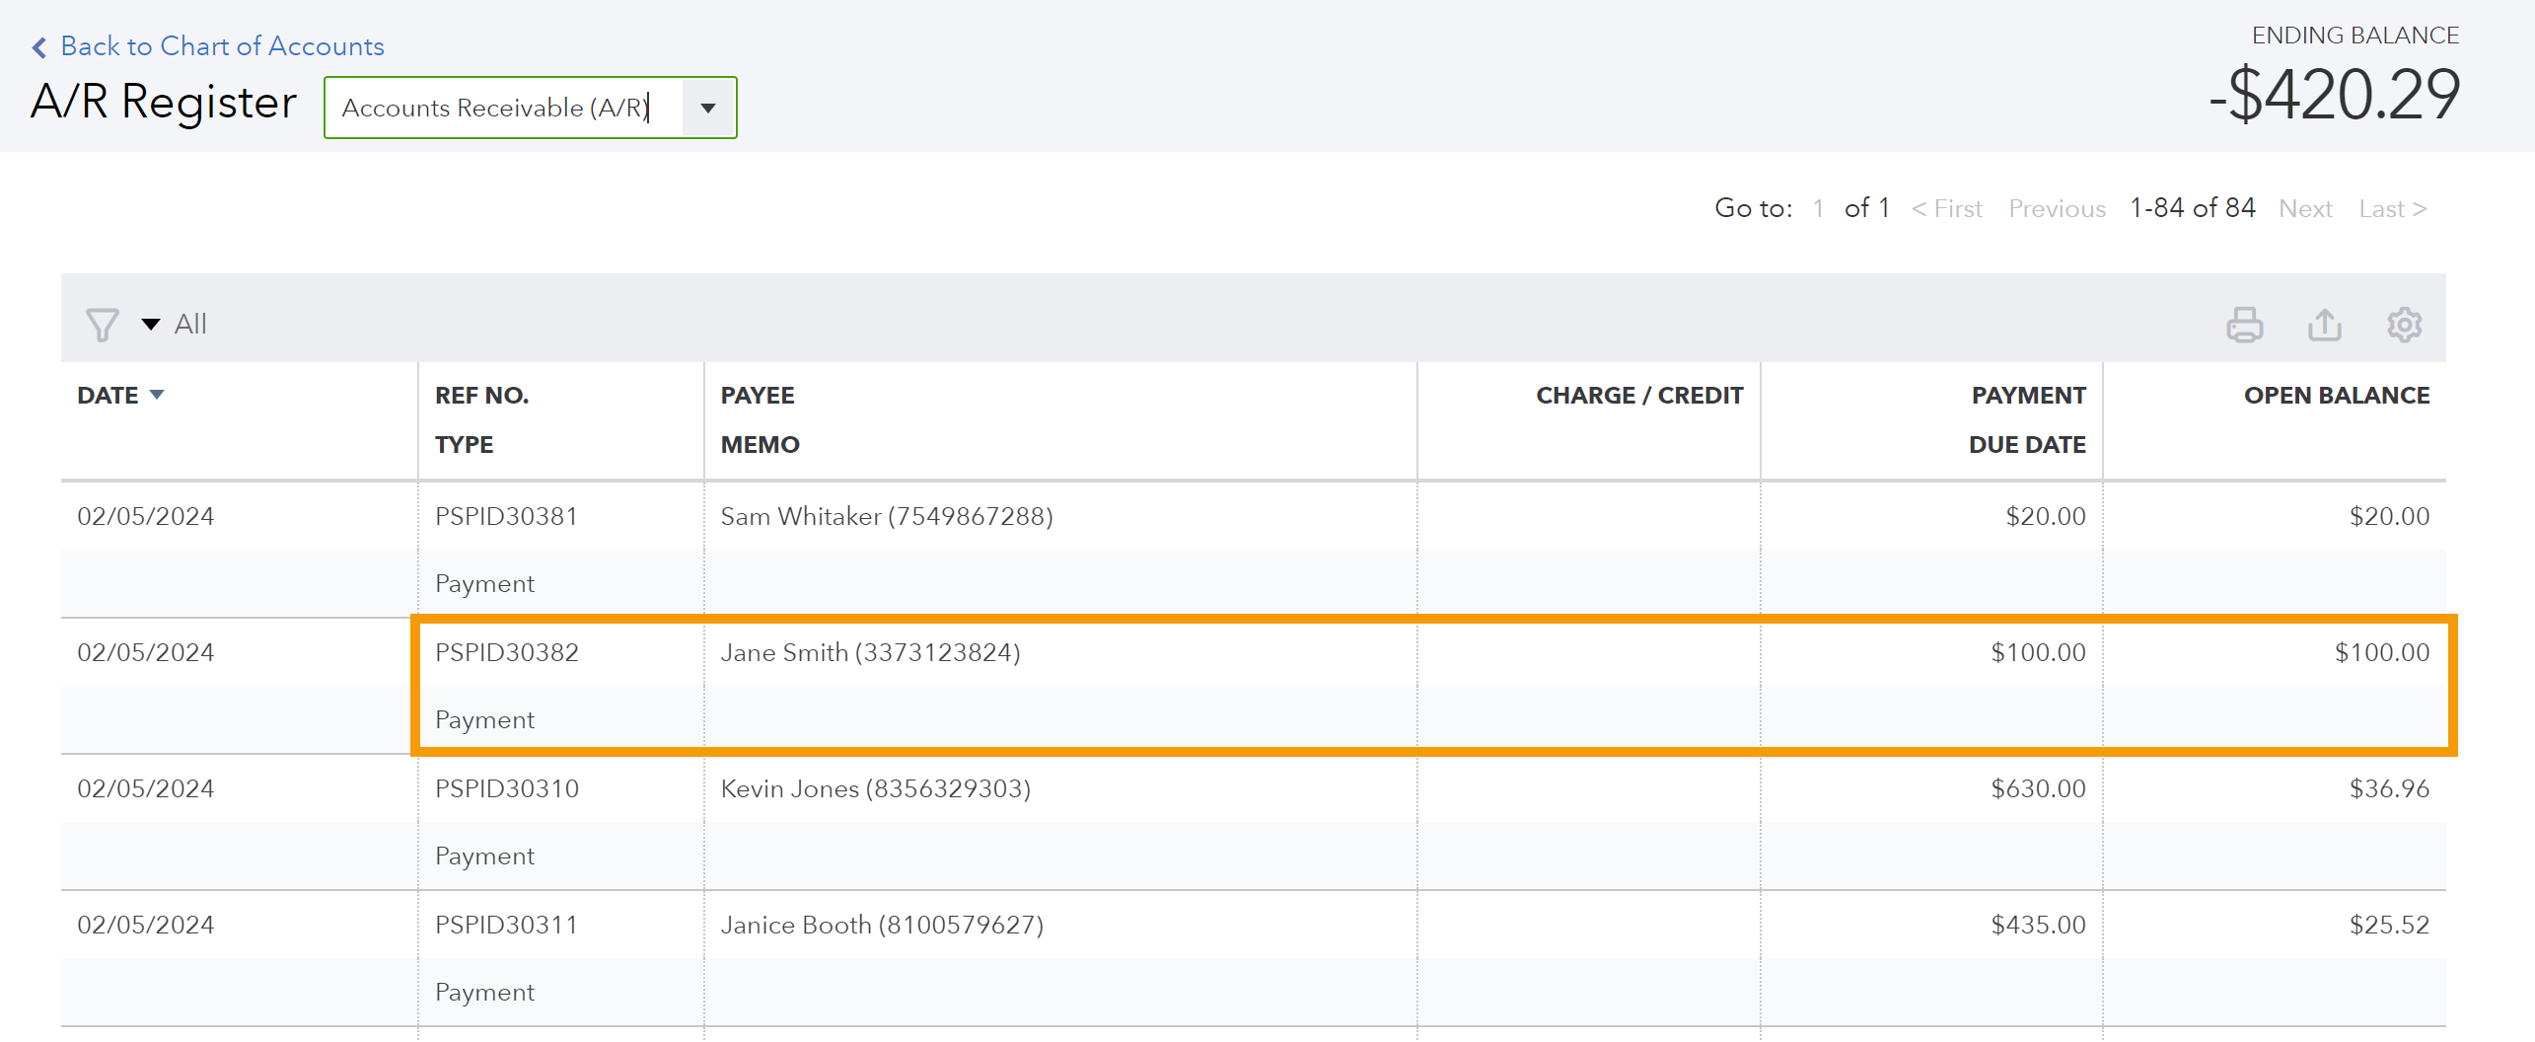Click the DUE DATE column subheader
Image resolution: width=2535 pixels, height=1042 pixels.
tap(2027, 445)
